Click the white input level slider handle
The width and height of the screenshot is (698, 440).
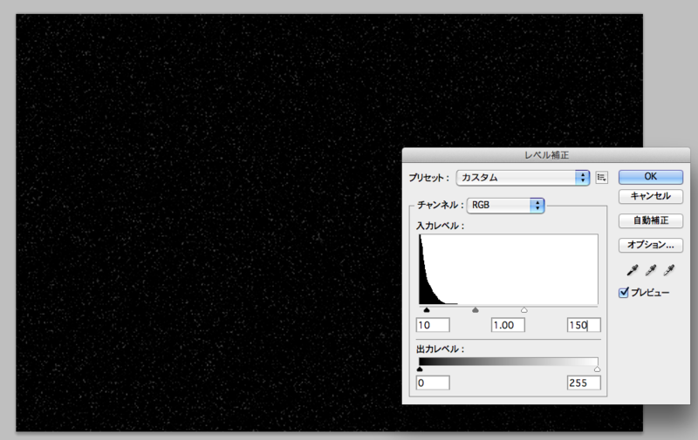click(524, 310)
